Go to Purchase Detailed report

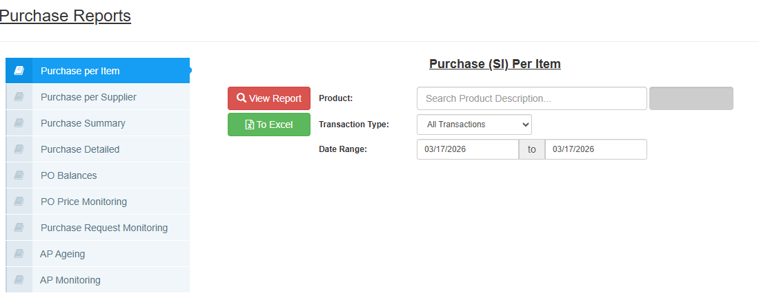(x=98, y=149)
